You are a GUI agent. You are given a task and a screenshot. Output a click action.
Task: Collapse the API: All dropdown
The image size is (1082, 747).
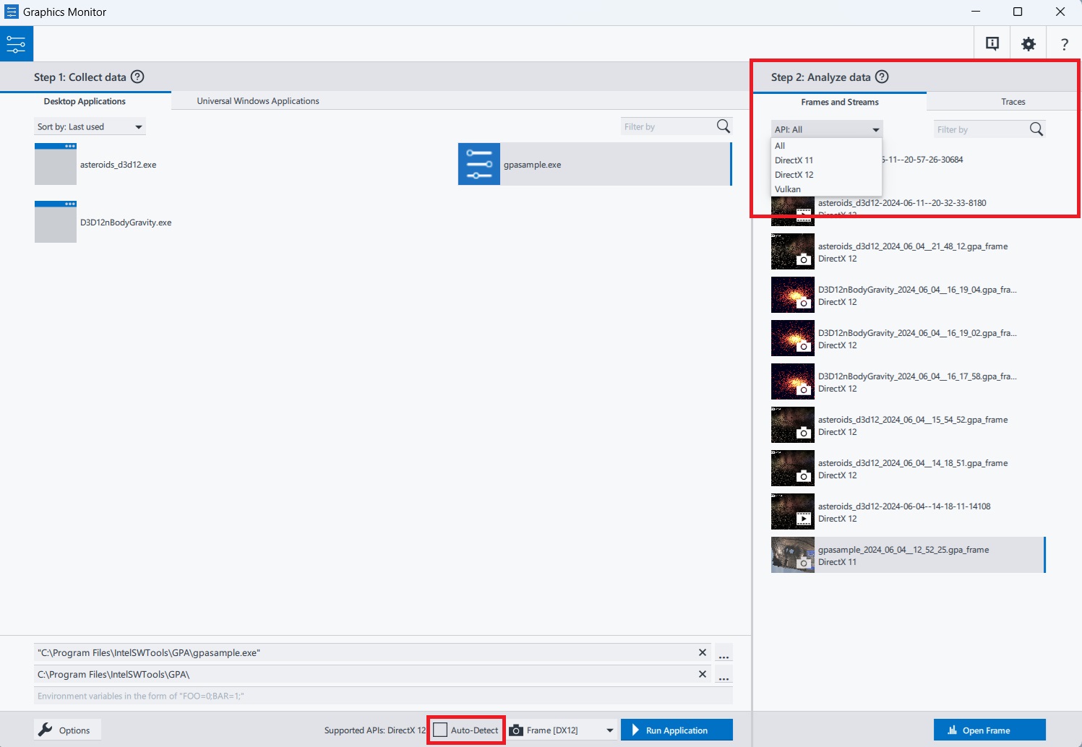[827, 129]
